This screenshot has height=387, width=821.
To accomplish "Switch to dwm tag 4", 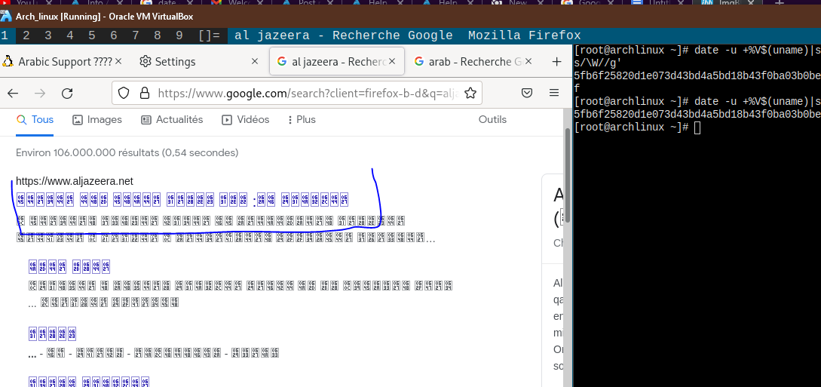I will coord(70,35).
